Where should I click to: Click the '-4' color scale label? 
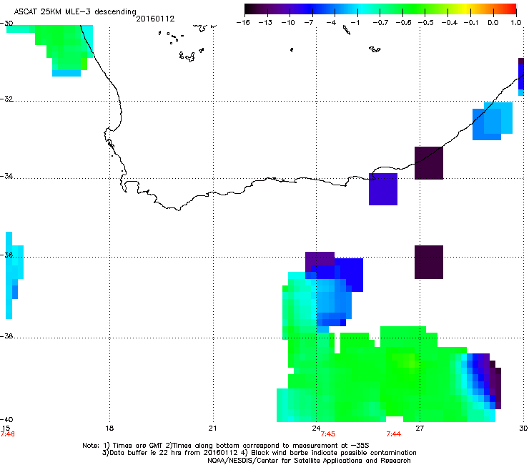coord(331,23)
